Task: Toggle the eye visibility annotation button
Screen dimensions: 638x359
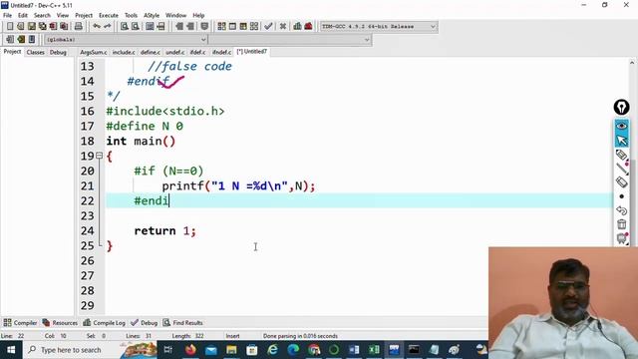Action: (621, 127)
